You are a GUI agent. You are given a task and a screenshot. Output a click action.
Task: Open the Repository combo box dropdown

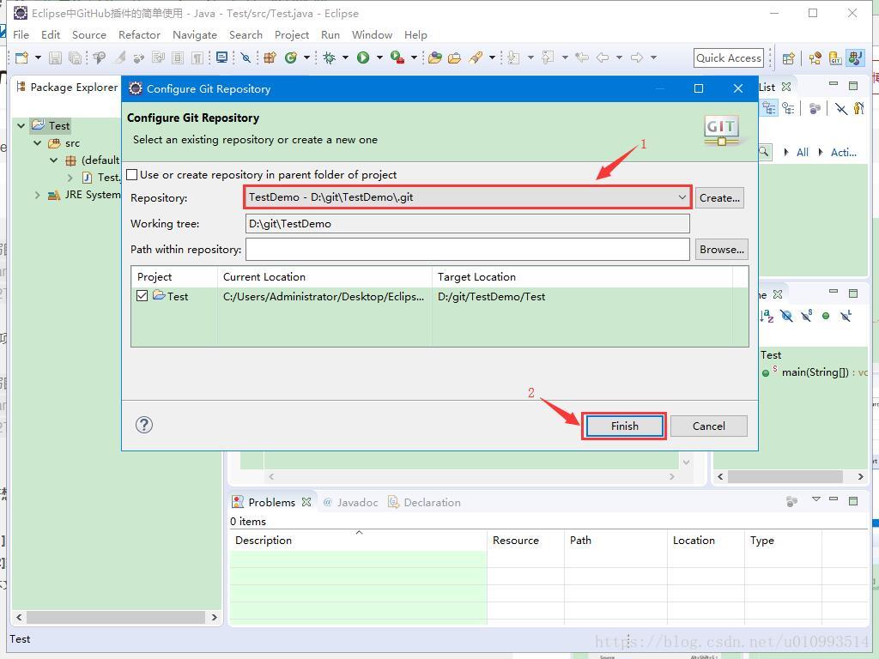(682, 197)
